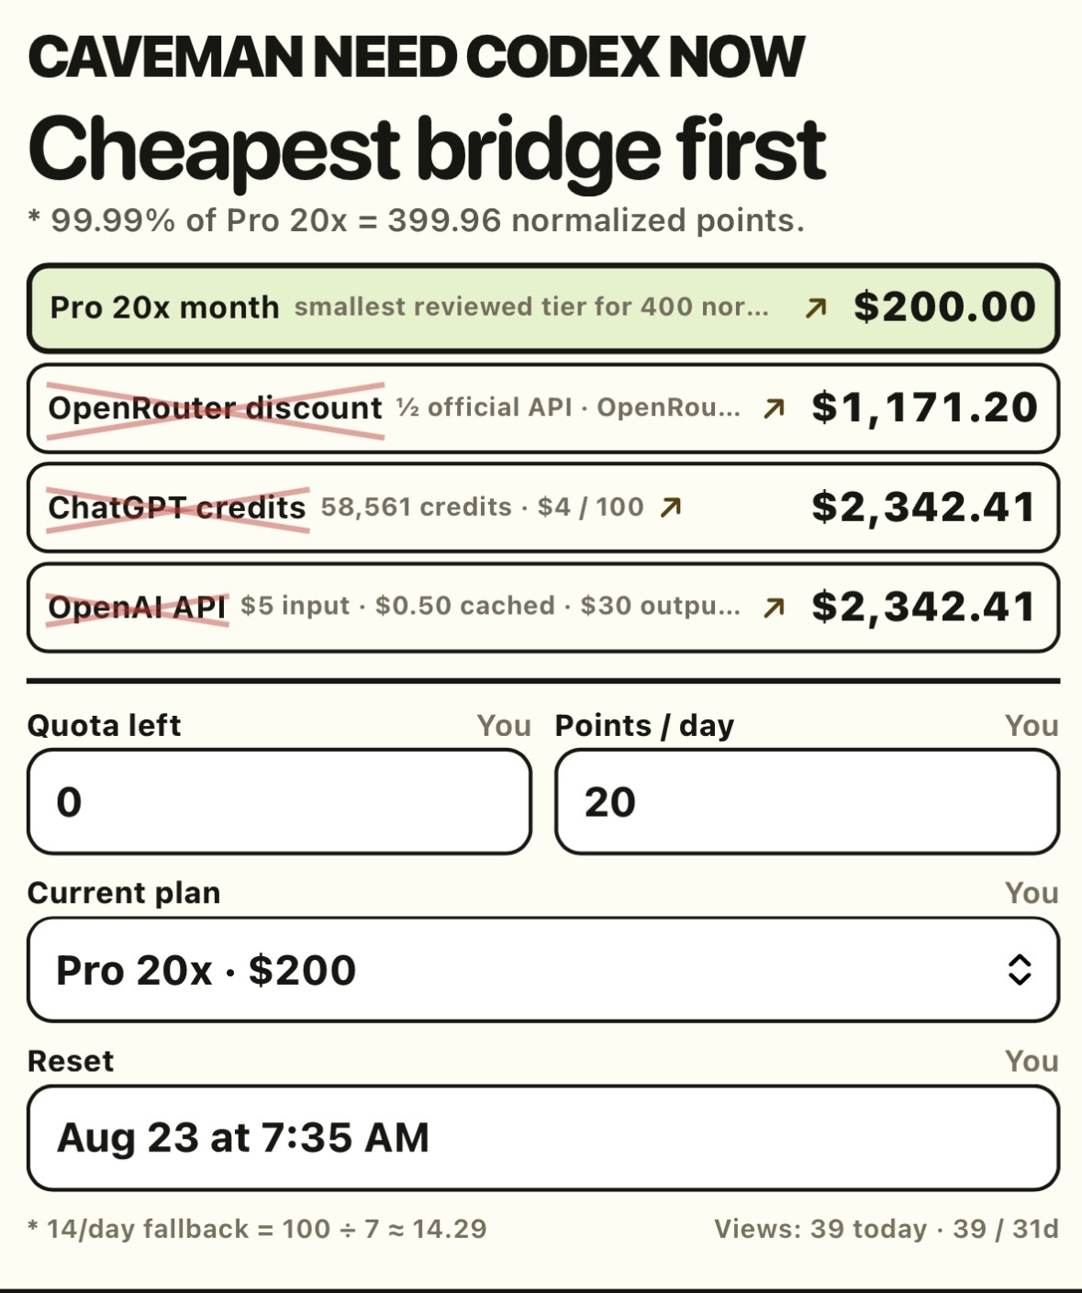This screenshot has width=1082, height=1293.
Task: Click the Points / day input field
Action: [x=808, y=802]
